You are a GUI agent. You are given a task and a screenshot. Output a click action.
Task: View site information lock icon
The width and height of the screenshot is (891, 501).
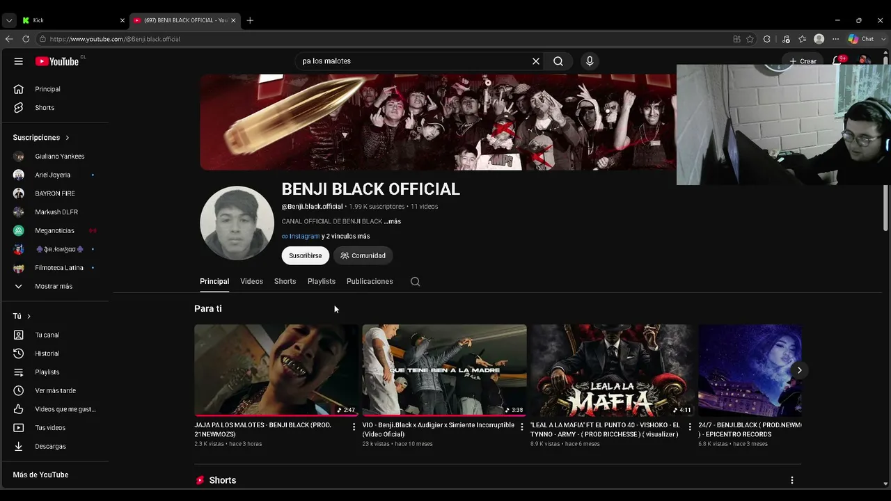(42, 39)
